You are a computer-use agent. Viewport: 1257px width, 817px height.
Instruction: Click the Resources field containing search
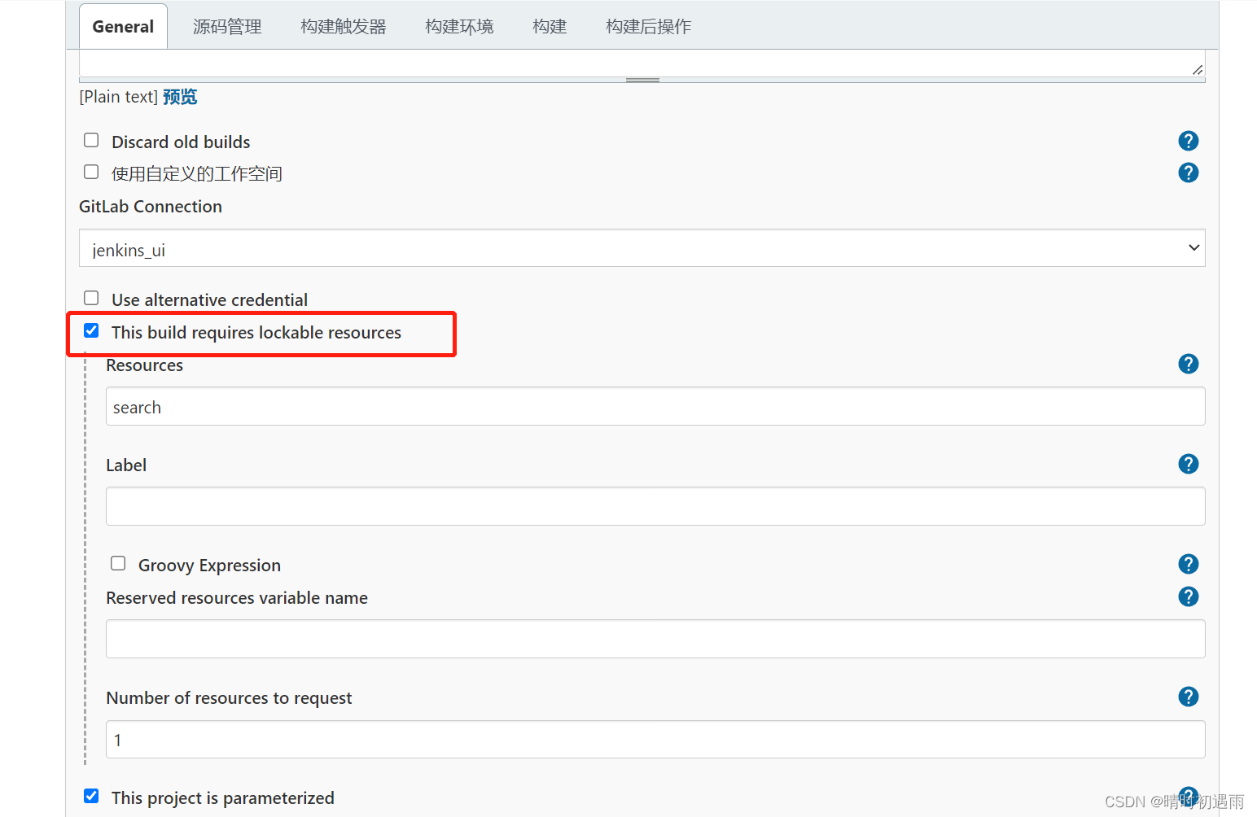[655, 406]
